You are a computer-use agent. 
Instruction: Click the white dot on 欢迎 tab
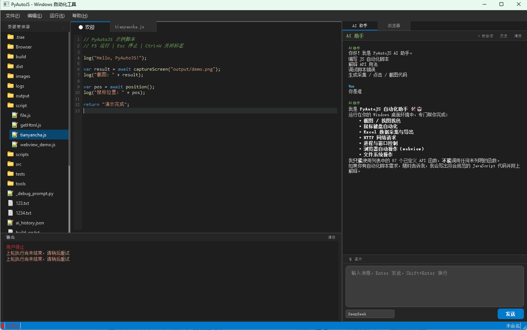point(81,27)
